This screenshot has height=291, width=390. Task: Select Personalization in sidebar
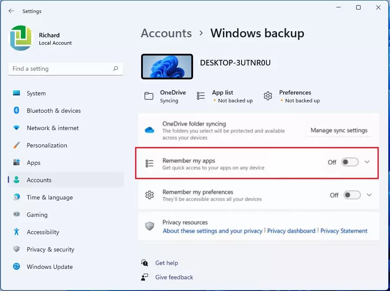[66, 145]
